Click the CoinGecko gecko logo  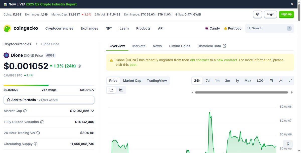pyautogui.click(x=7, y=28)
